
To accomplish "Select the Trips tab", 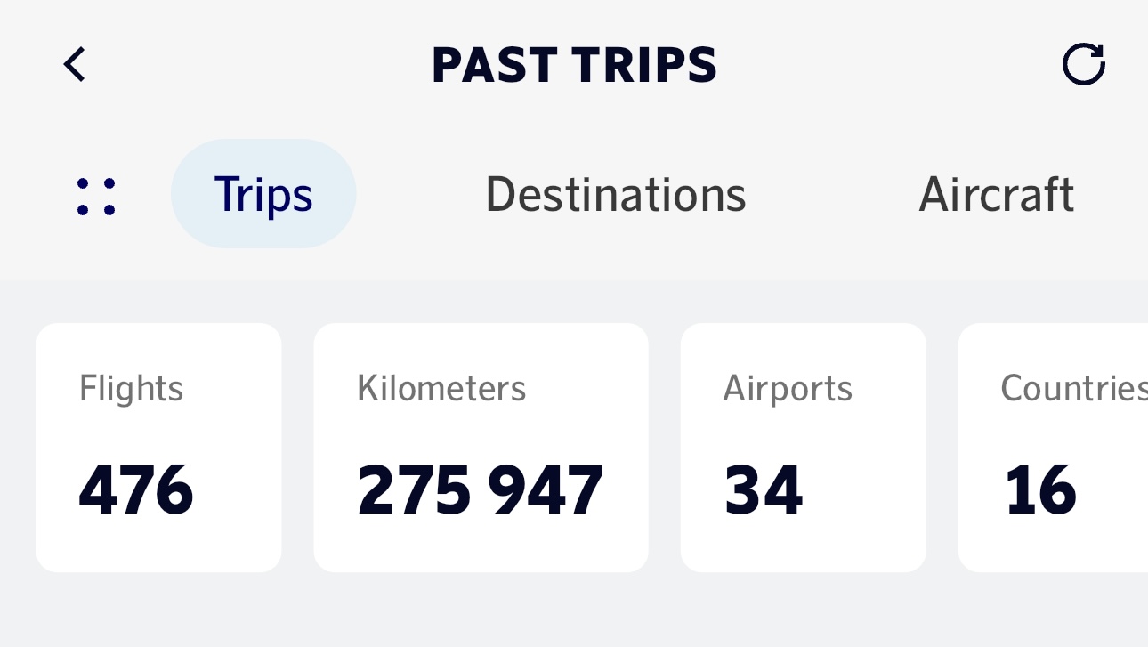I will (263, 194).
